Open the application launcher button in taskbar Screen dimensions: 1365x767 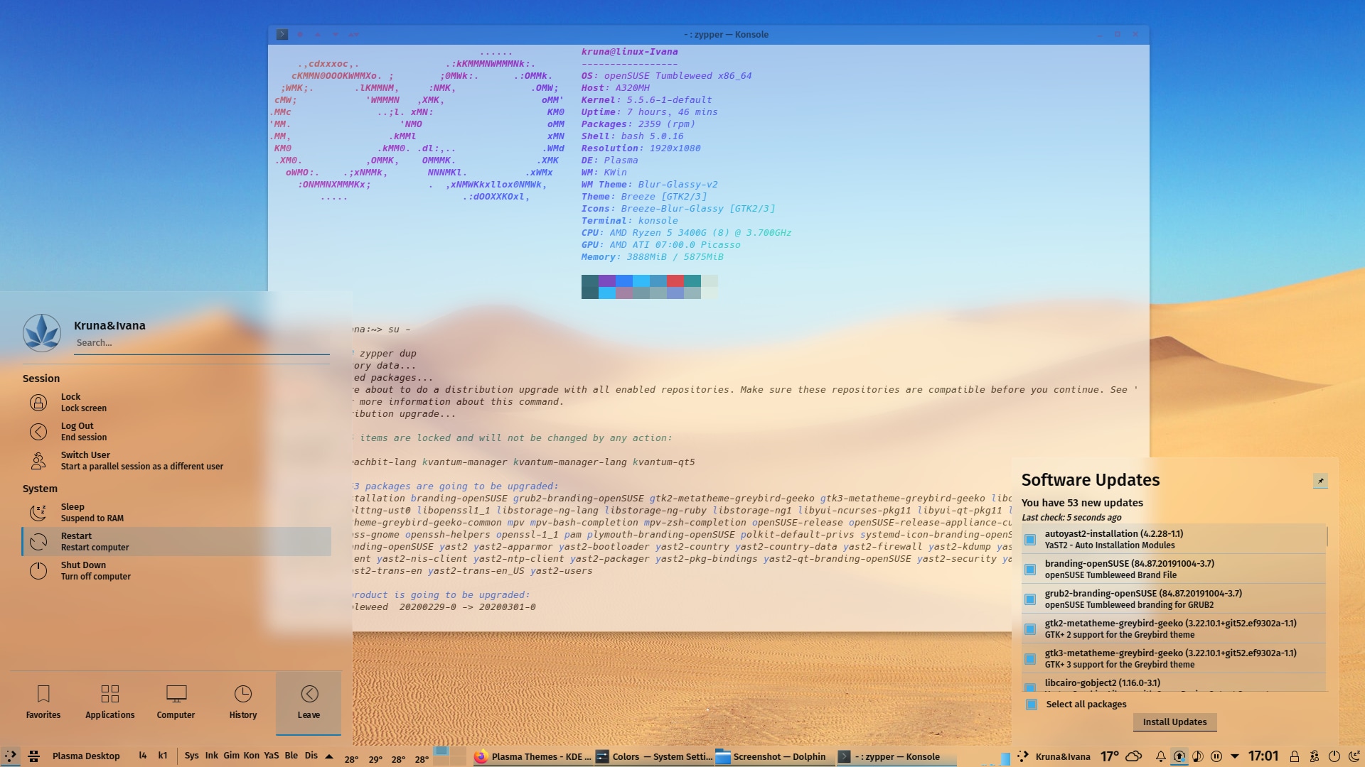pos(11,756)
